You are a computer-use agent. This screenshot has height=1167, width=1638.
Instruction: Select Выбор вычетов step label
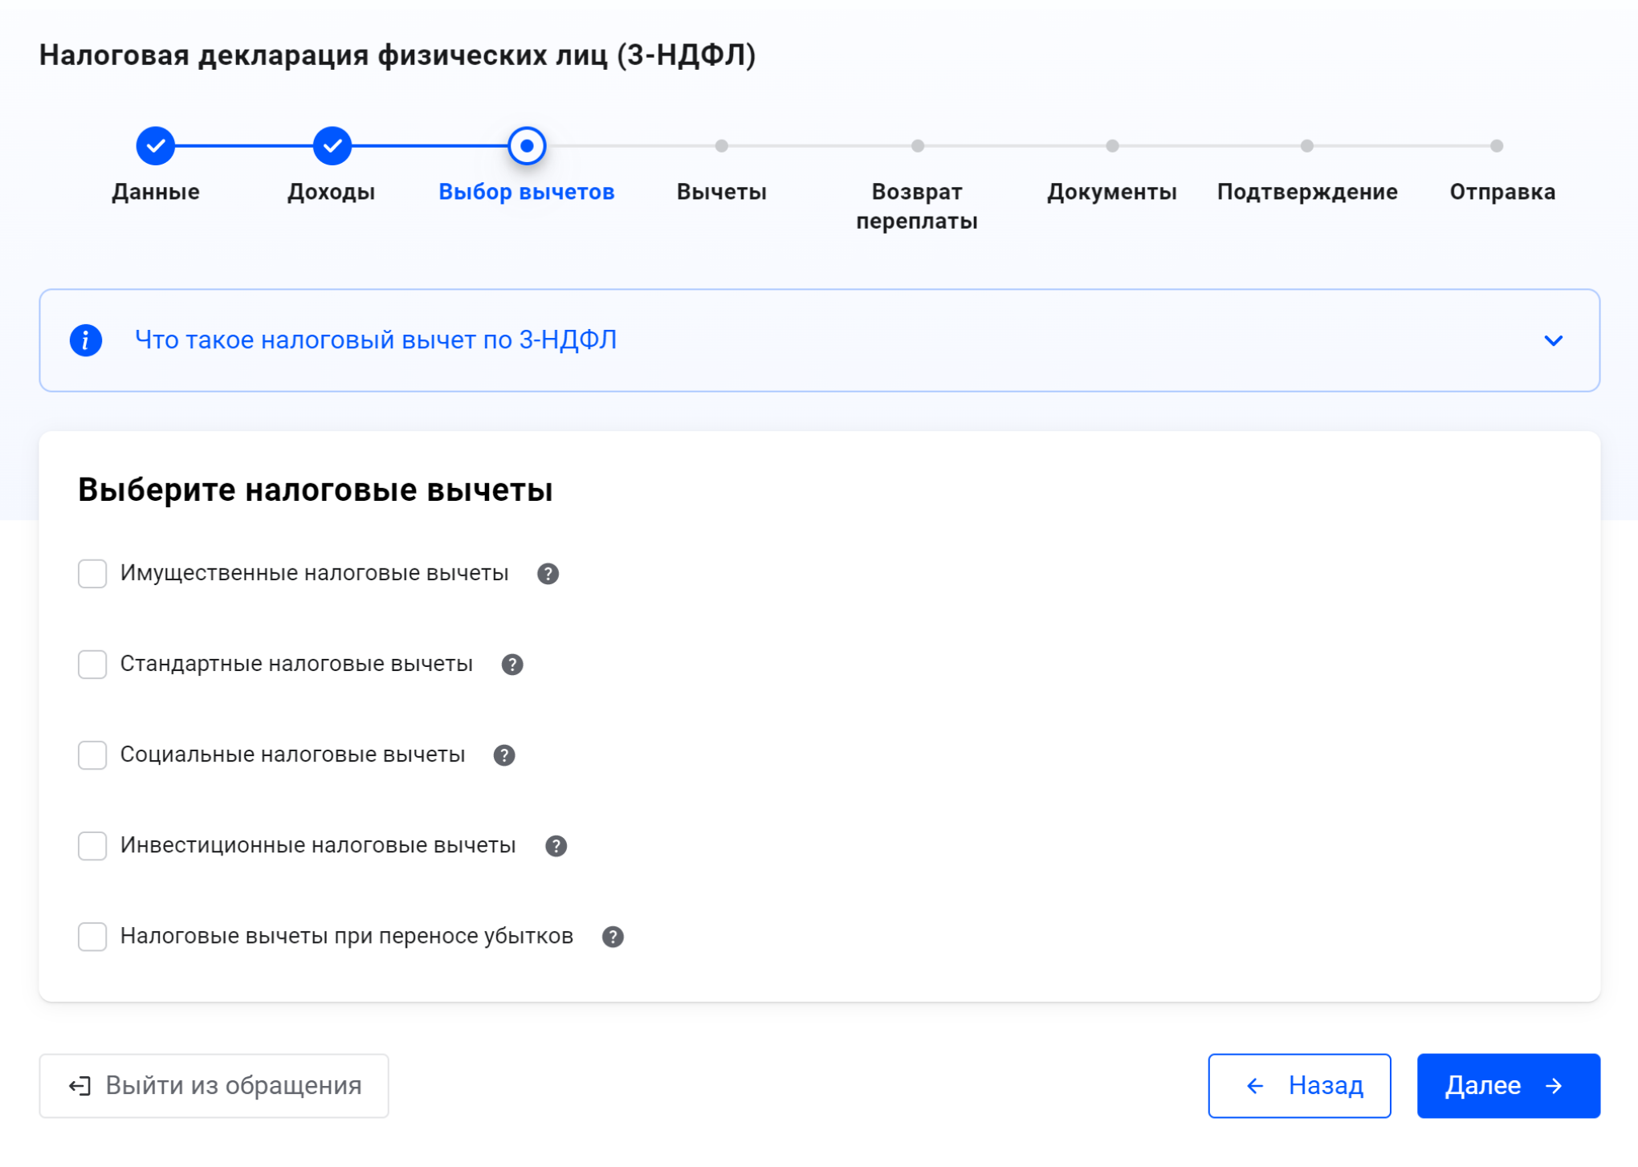pyautogui.click(x=527, y=192)
